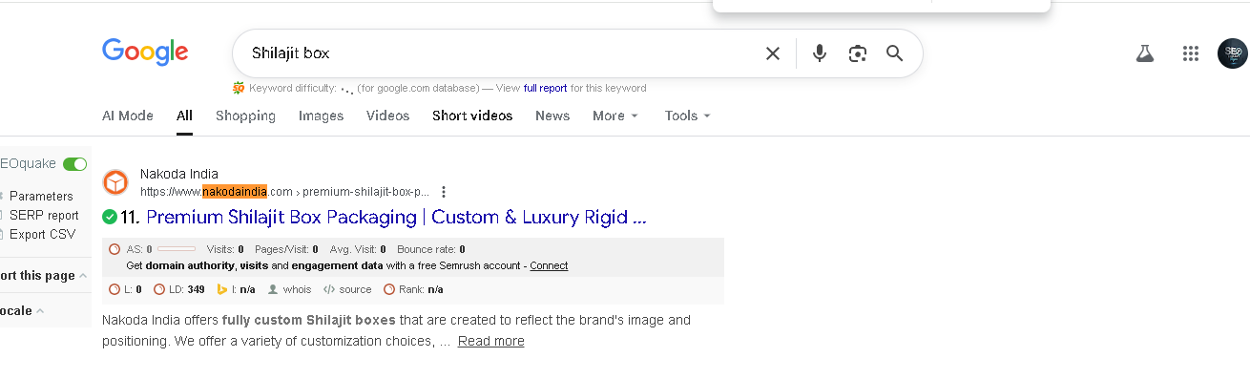Click the Semrush icon under the search bar
Viewport: 1250px width, 379px height.
point(239,88)
